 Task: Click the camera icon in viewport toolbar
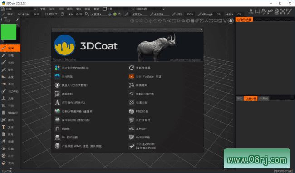click(x=231, y=20)
